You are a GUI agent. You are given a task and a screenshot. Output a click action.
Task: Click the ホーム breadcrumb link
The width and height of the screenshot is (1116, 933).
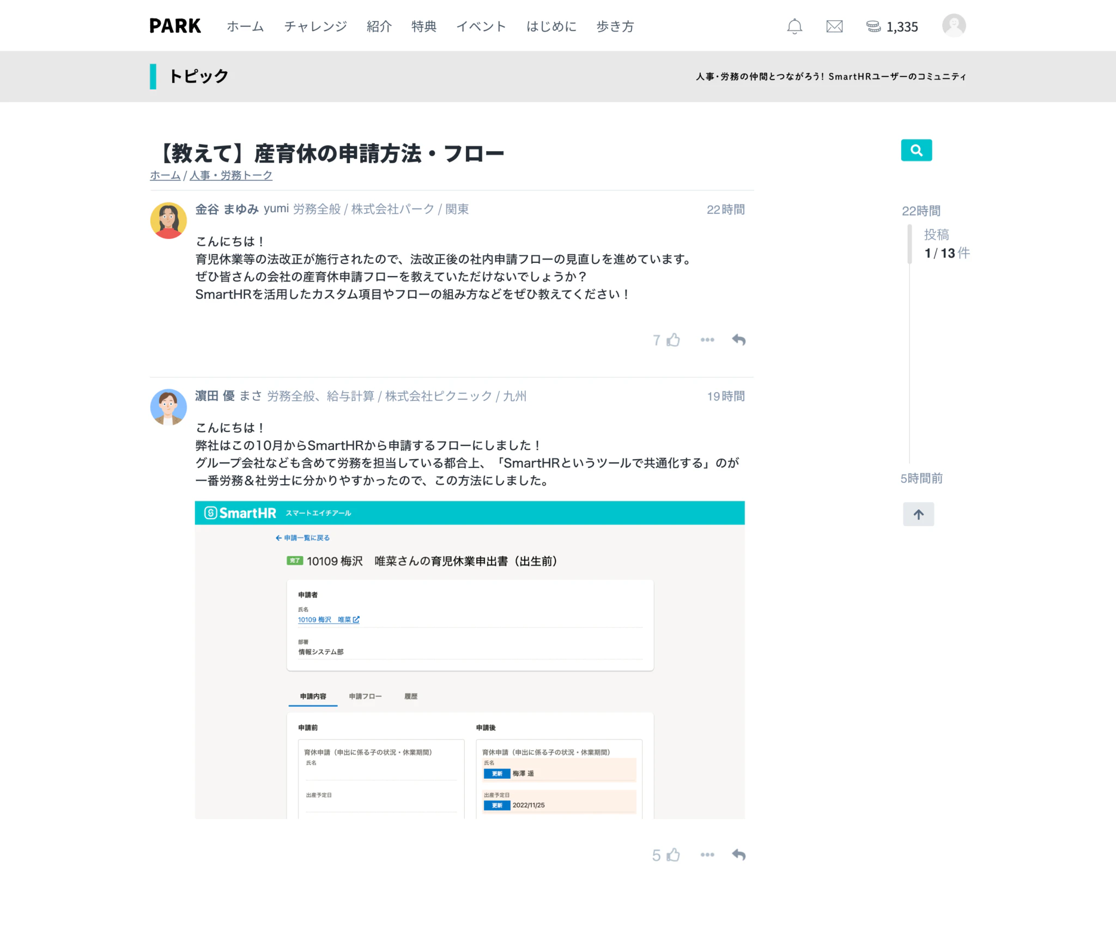(166, 175)
